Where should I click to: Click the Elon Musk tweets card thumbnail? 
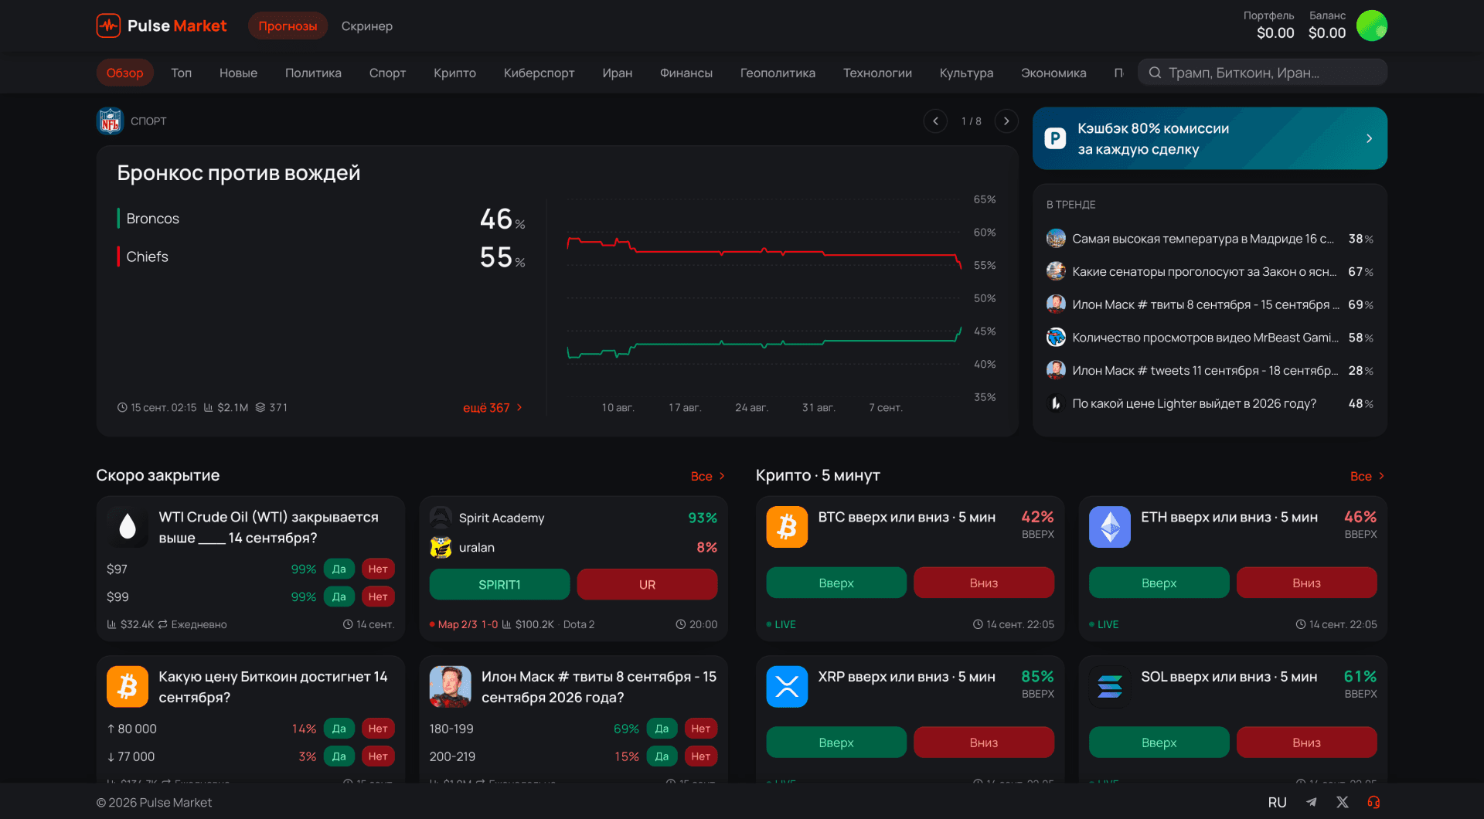[451, 686]
